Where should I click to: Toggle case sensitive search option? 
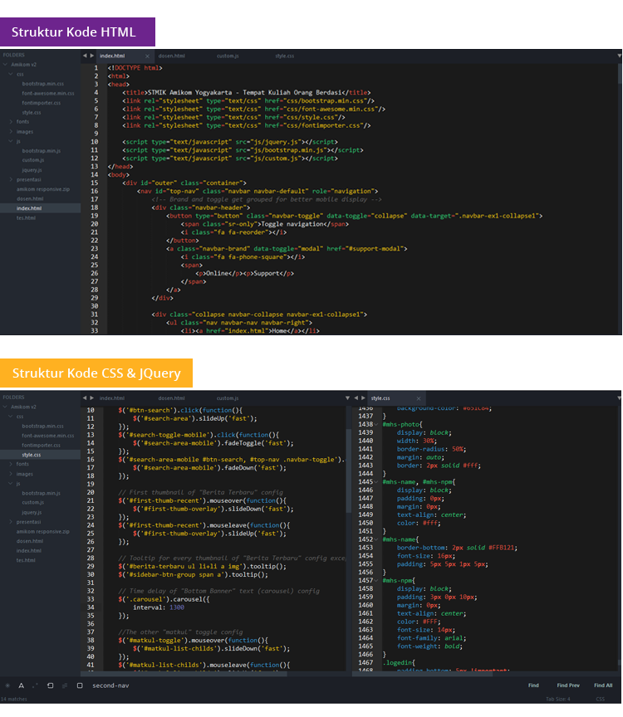21,685
